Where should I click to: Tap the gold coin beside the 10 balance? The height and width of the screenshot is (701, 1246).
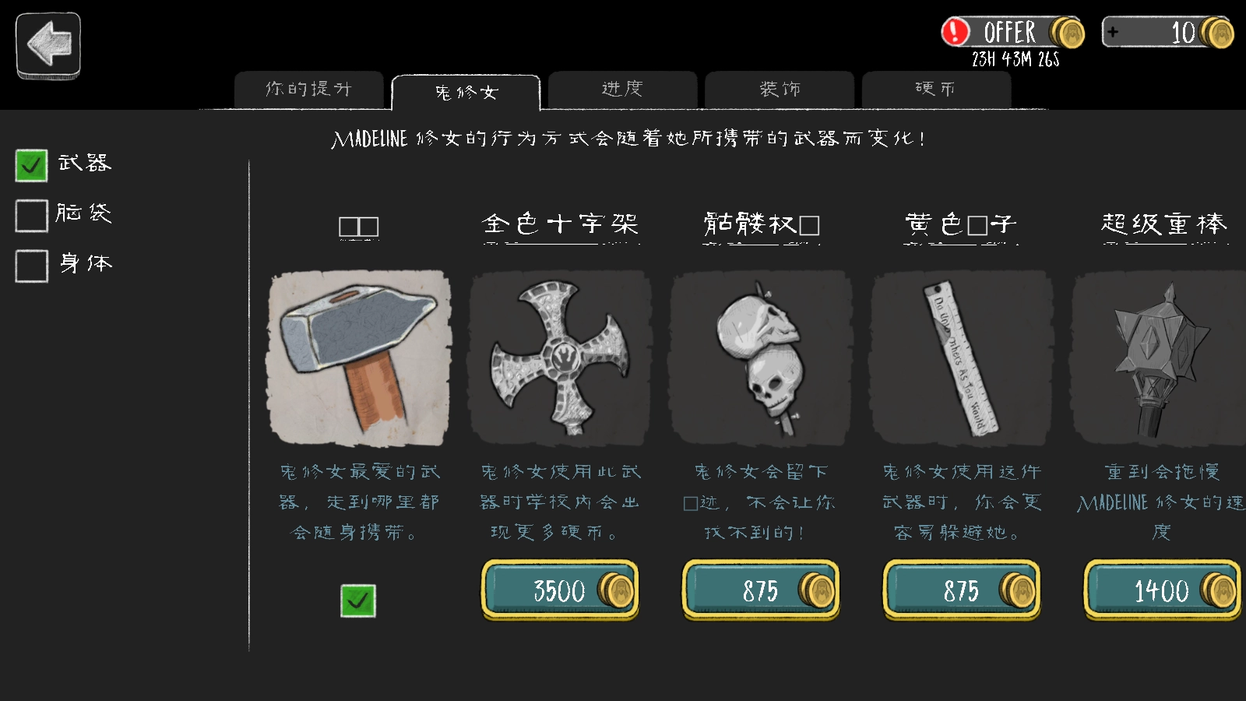click(1217, 33)
